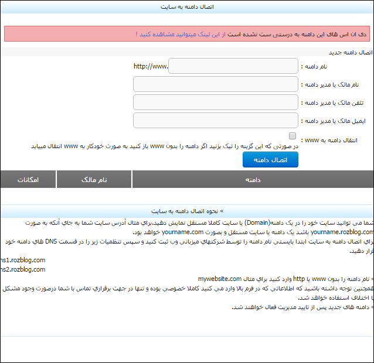
Task: Click the owner phone number field
Action: [216, 102]
